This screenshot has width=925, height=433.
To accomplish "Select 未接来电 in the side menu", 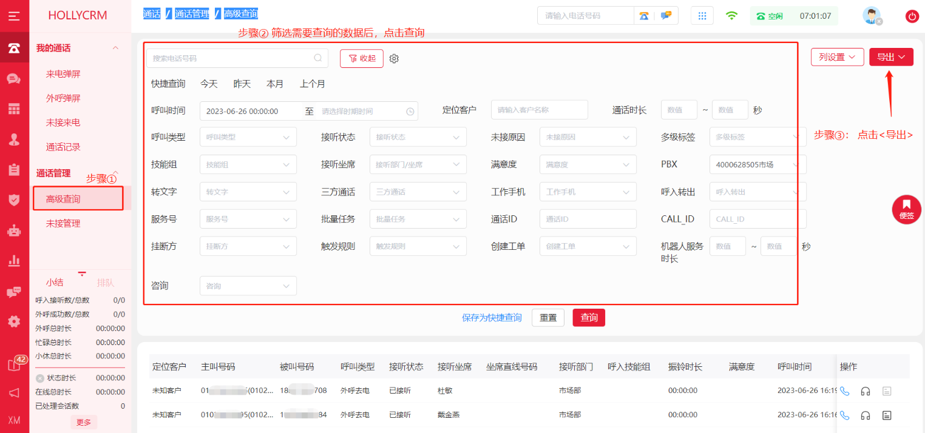I will point(63,123).
